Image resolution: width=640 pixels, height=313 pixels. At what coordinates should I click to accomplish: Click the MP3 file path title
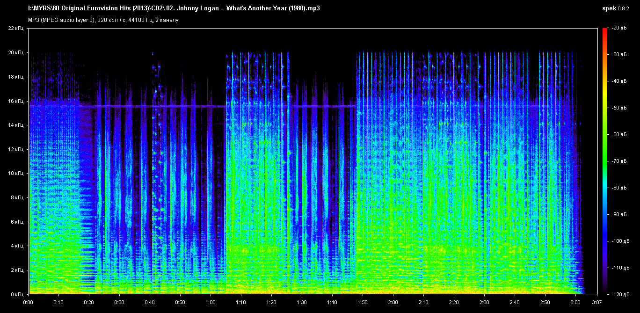174,8
